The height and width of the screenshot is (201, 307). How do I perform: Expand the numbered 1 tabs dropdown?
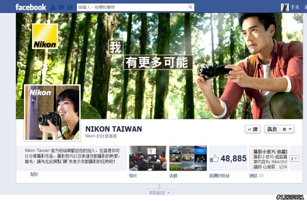click(294, 158)
